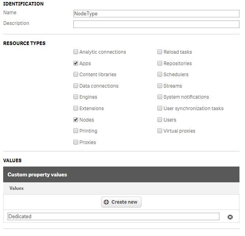Screen dimensions: 245x236
Task: Uncheck the Apps resource type
Action: pyautogui.click(x=76, y=63)
